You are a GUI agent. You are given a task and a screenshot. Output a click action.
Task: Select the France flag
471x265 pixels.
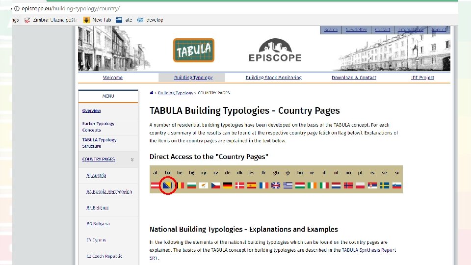coord(264,185)
